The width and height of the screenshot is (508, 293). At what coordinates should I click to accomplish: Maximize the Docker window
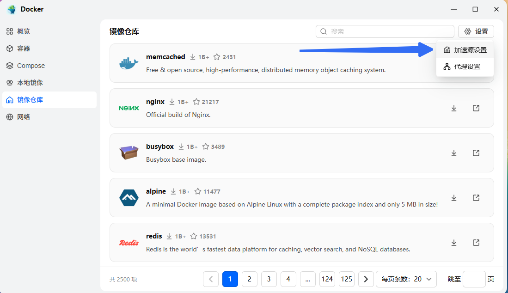(x=475, y=9)
